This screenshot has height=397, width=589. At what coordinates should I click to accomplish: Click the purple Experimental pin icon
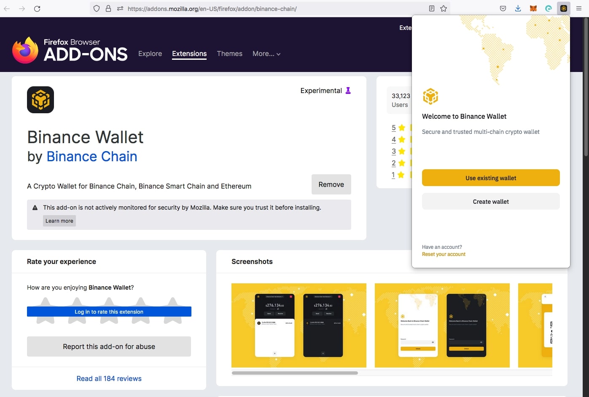point(348,90)
